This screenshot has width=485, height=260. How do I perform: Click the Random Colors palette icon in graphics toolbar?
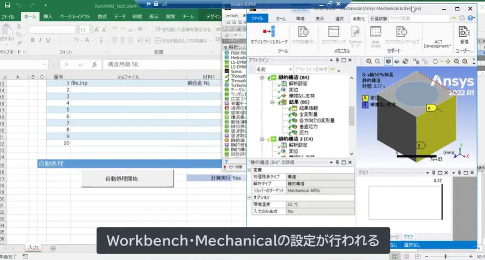[x=405, y=61]
